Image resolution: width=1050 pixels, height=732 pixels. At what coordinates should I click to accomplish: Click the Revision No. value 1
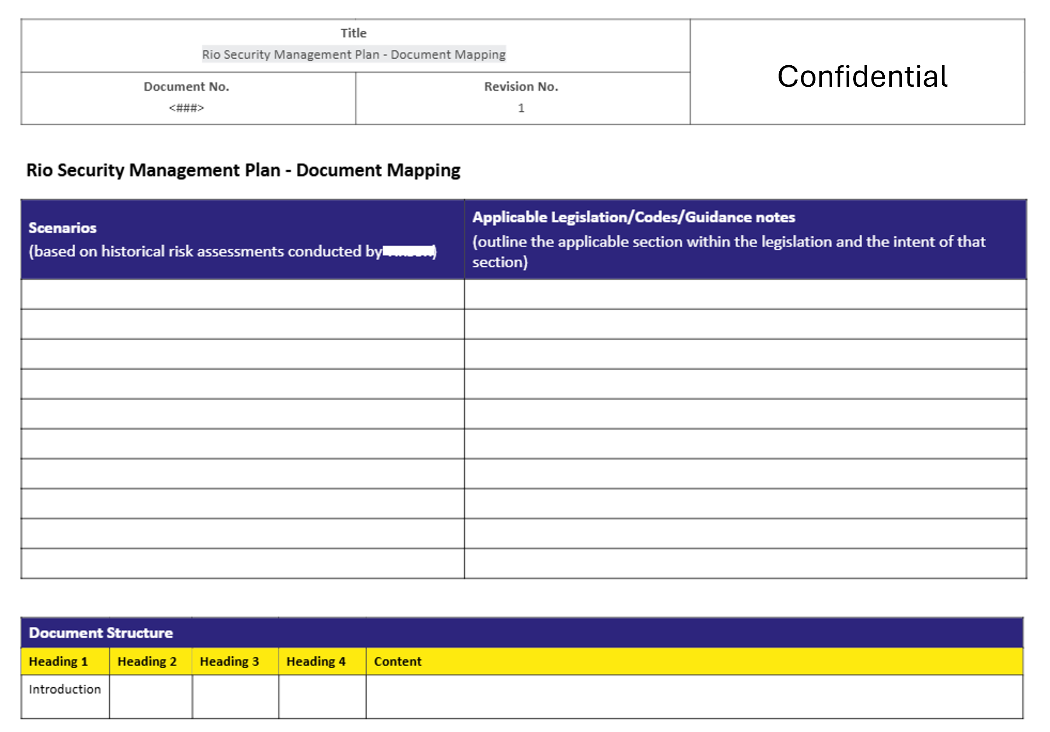(521, 108)
